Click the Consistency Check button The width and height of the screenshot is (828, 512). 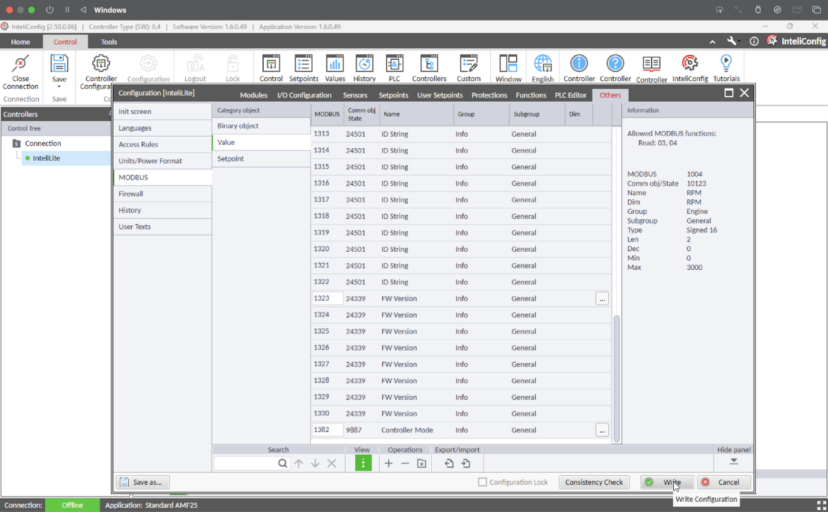594,482
